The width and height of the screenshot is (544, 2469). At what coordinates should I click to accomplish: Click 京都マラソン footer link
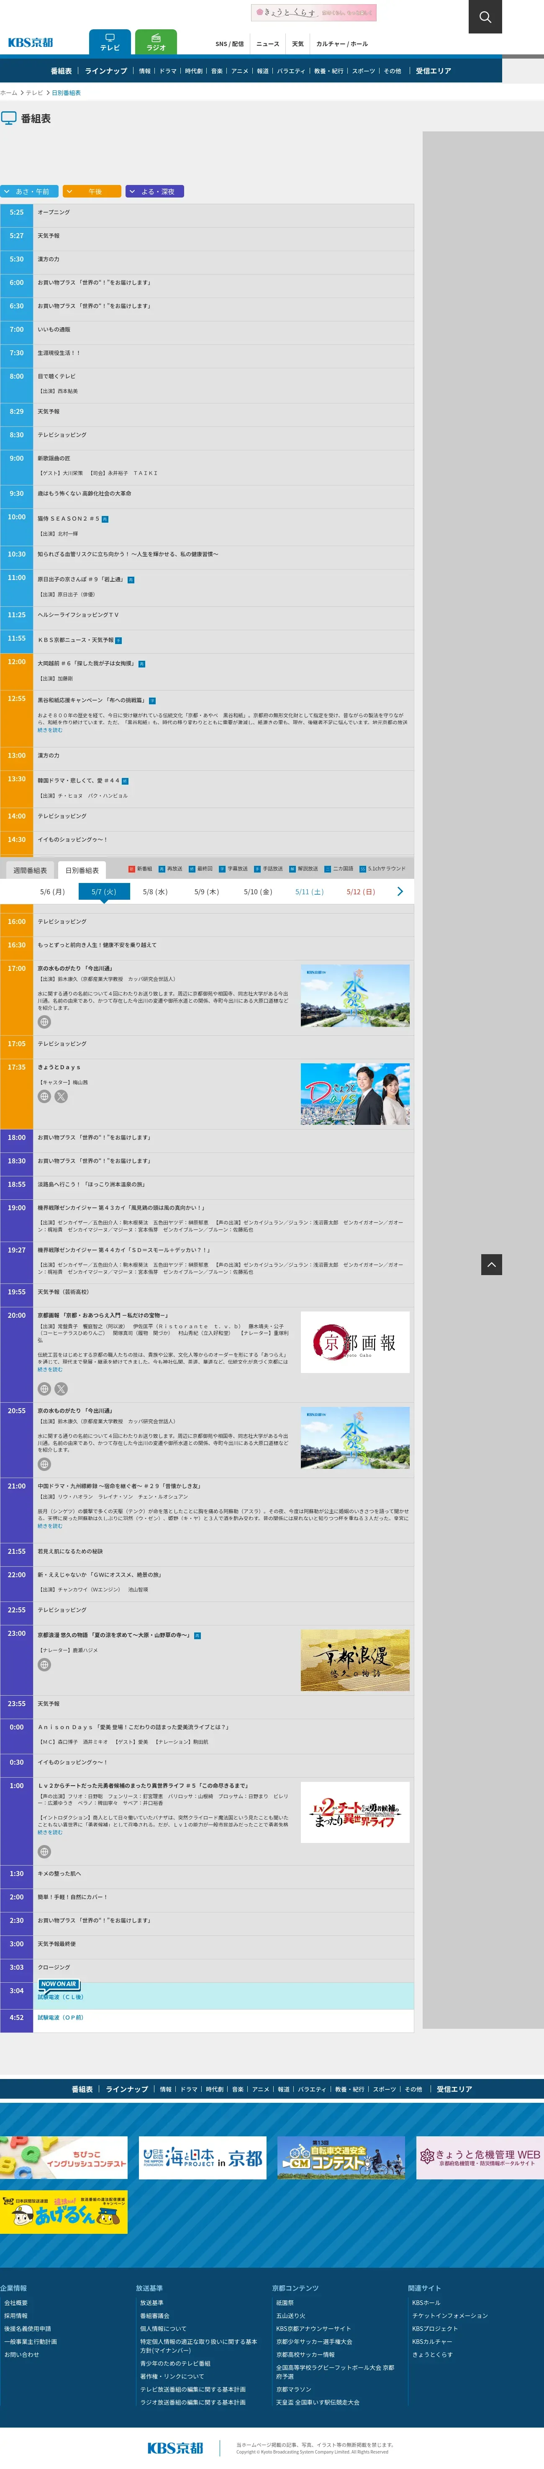click(x=294, y=2389)
